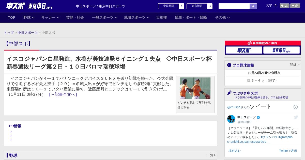
Task: Click the 10月23日21時42分現在 timestamp
Action: (264, 73)
